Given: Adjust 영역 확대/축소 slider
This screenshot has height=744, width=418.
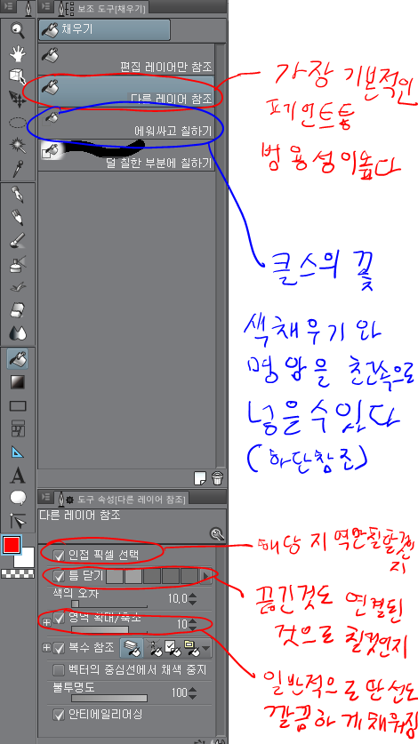Looking at the screenshot, I should (x=109, y=629).
